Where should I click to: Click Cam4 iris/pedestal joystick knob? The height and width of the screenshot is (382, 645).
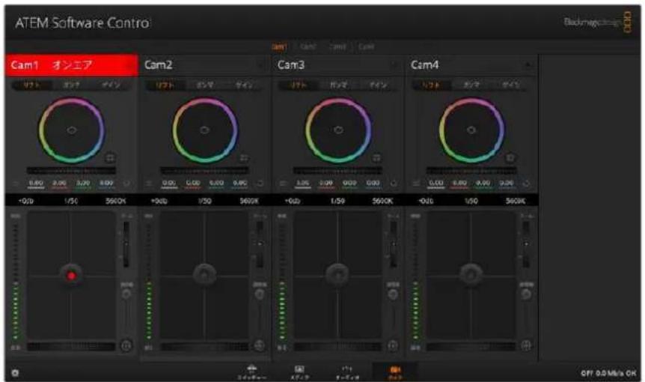[x=471, y=275]
